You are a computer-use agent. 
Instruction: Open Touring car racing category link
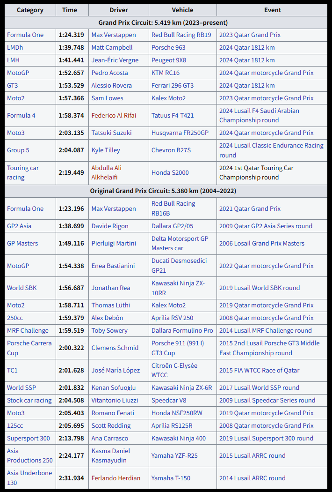23,172
